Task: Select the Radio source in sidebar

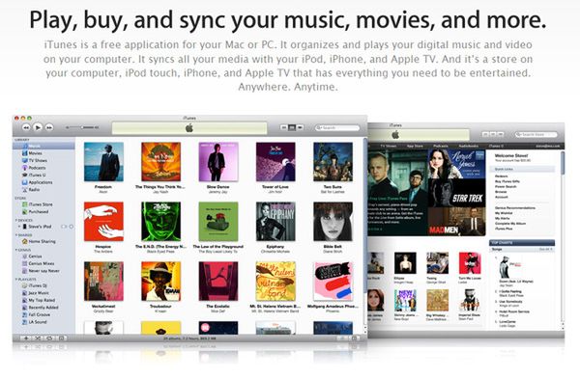Action: [x=34, y=189]
